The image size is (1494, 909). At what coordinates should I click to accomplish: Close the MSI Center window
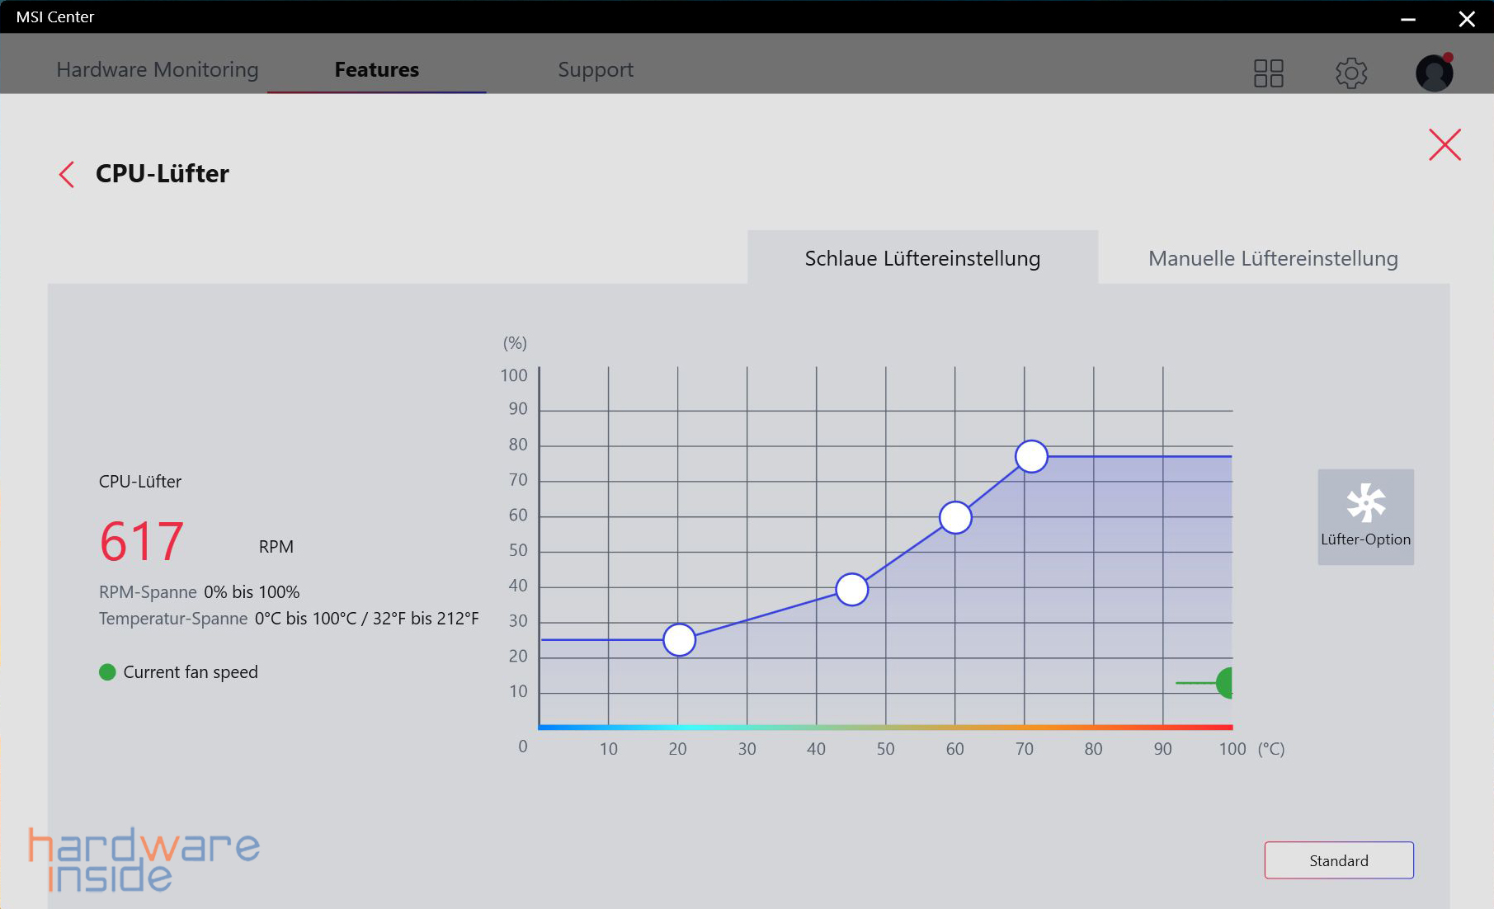click(x=1467, y=18)
